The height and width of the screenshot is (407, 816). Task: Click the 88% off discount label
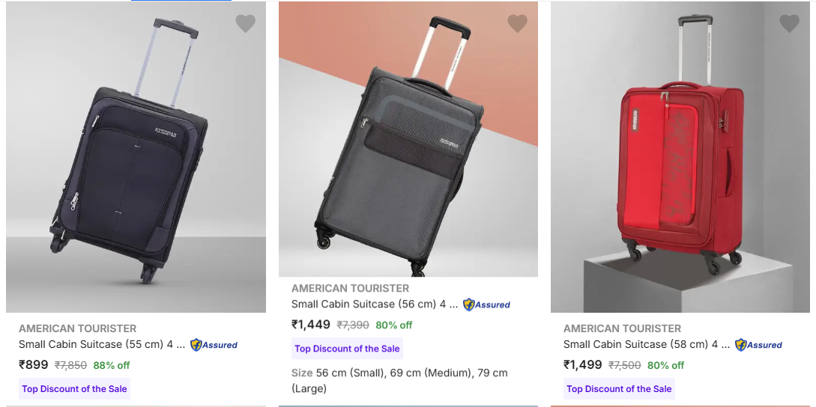[x=112, y=366]
